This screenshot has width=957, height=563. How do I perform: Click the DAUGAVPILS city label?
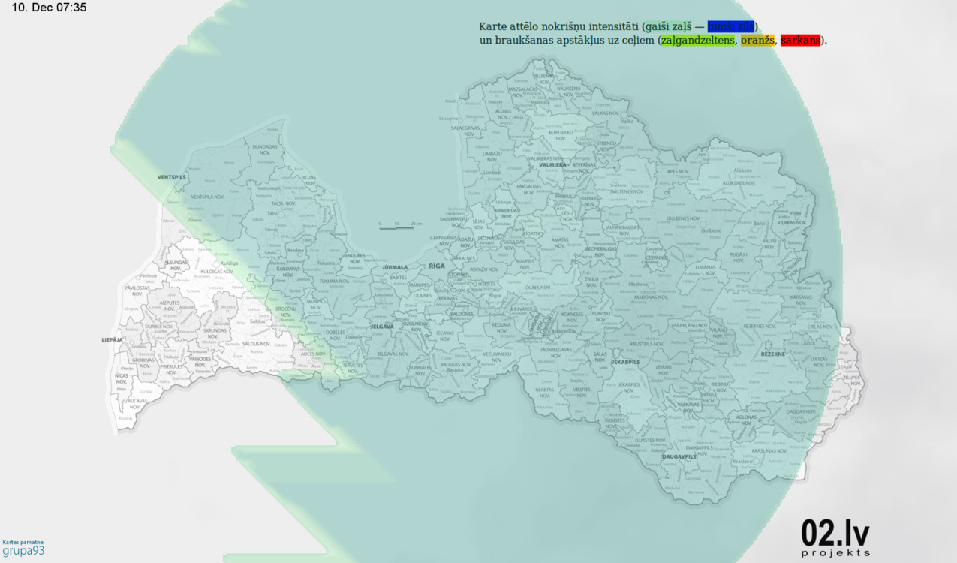(x=679, y=456)
